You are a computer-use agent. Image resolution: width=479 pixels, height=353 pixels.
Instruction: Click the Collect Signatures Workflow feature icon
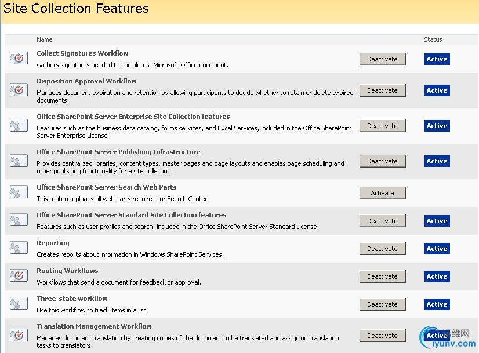click(x=19, y=59)
